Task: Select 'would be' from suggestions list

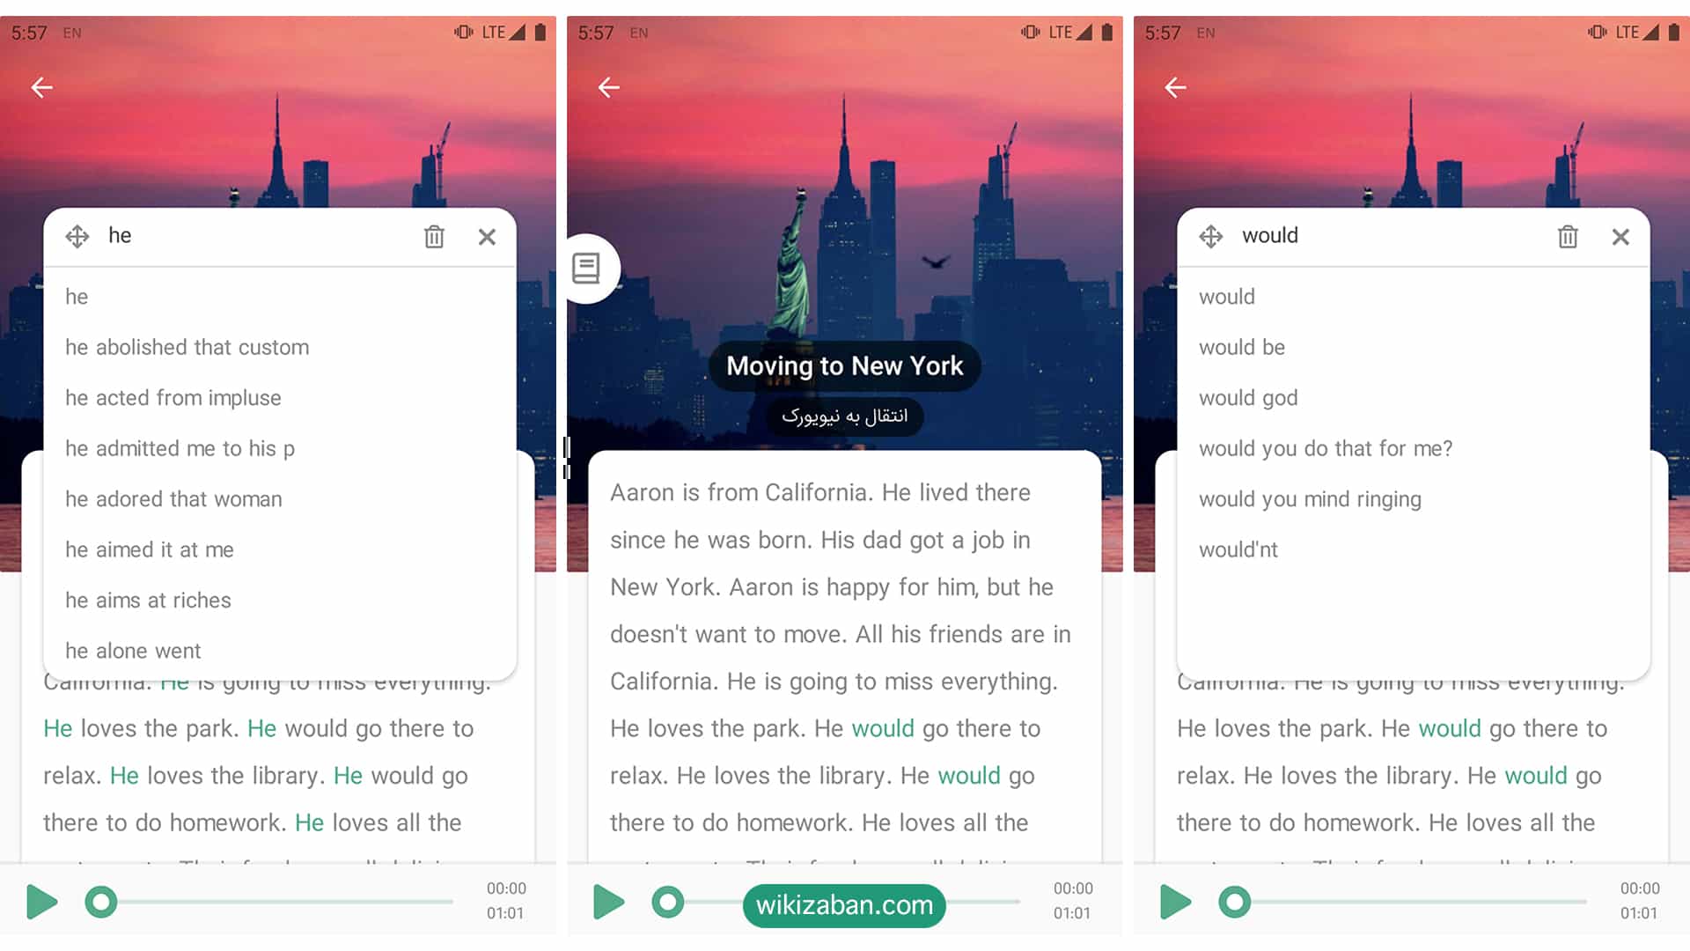Action: [1242, 347]
